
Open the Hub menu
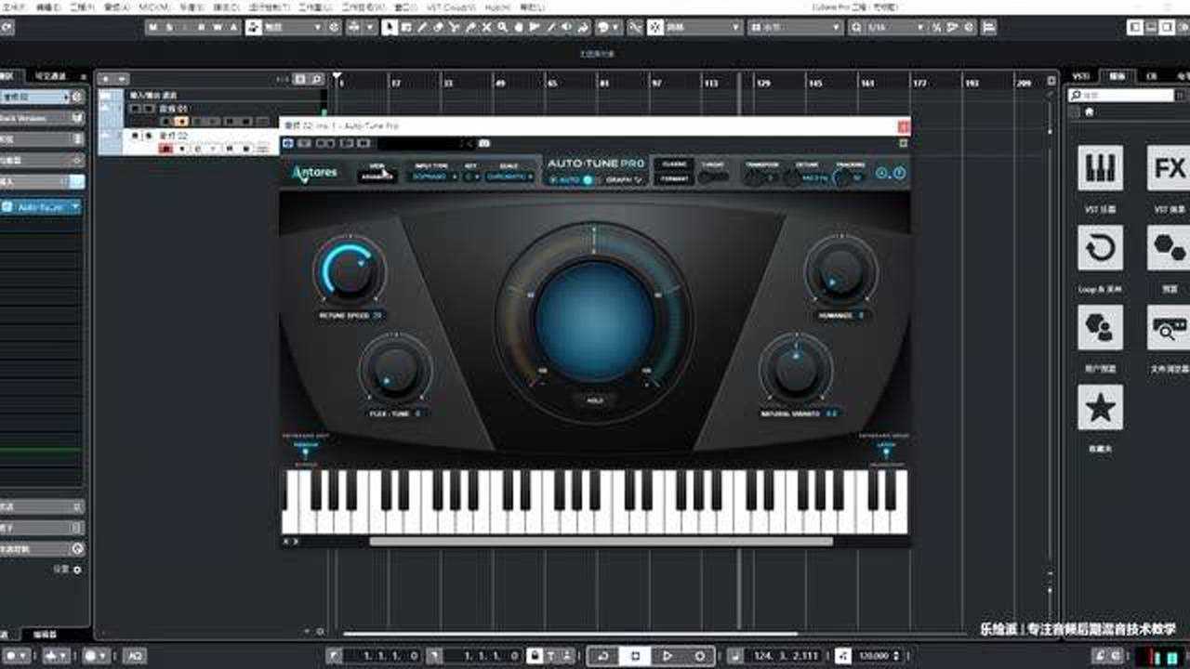click(497, 7)
